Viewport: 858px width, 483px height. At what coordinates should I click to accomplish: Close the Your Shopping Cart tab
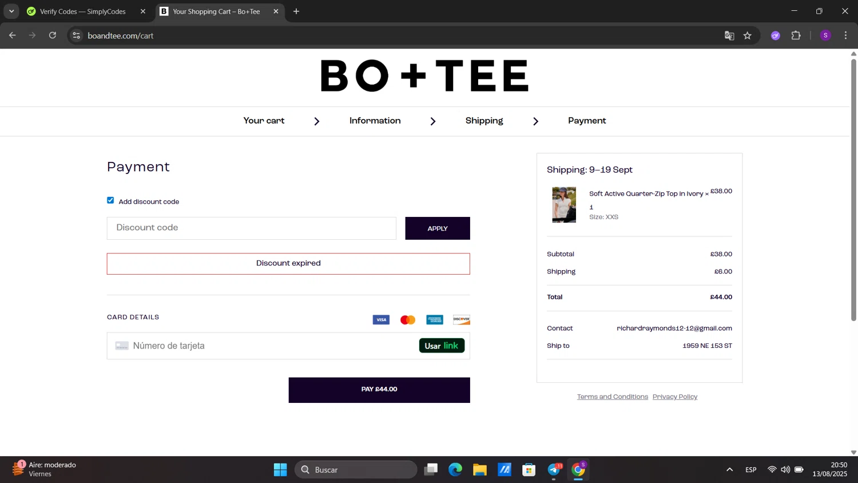[276, 11]
